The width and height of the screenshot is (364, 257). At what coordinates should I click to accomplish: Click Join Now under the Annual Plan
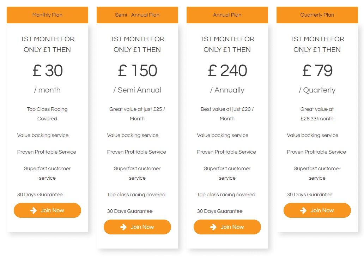click(227, 227)
